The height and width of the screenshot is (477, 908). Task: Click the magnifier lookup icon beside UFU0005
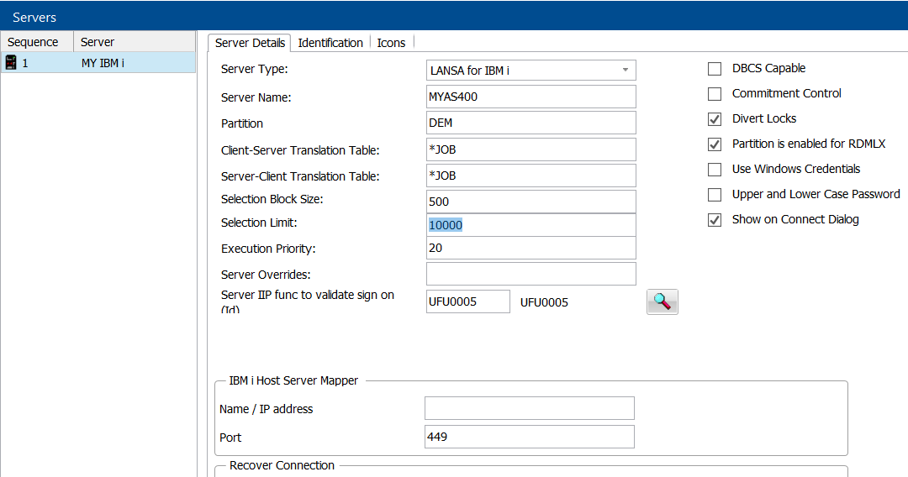click(x=662, y=301)
